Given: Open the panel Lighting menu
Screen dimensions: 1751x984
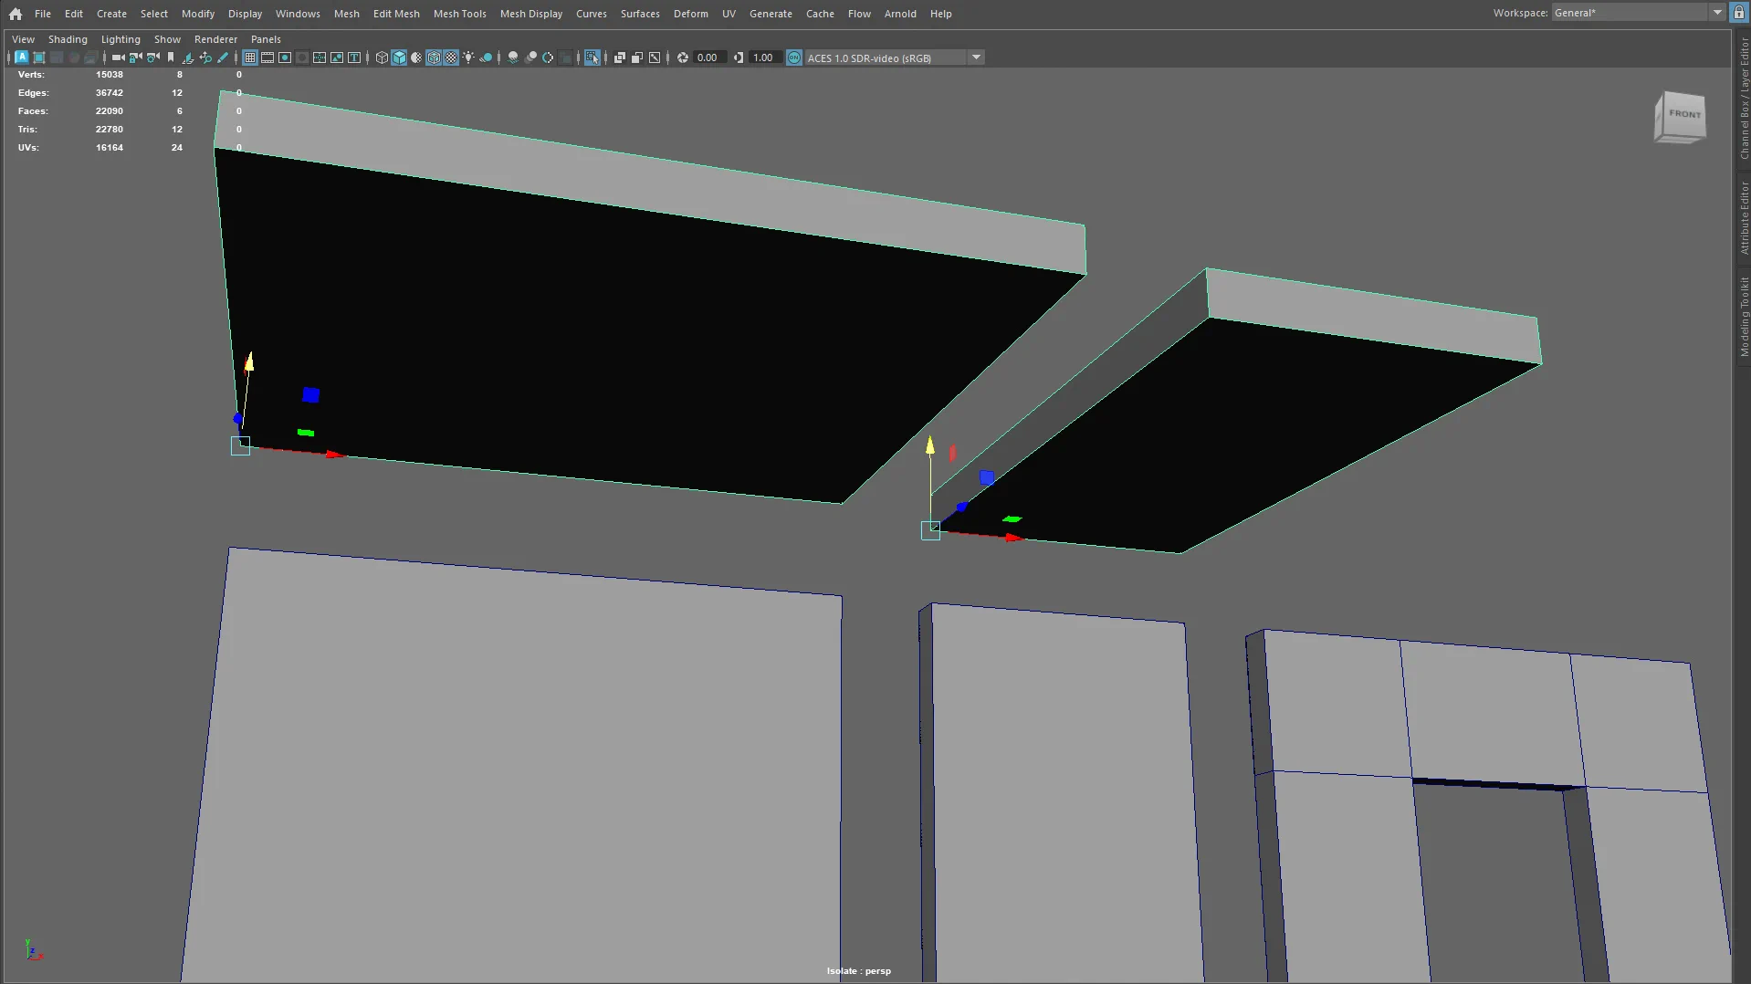Looking at the screenshot, I should [x=121, y=39].
